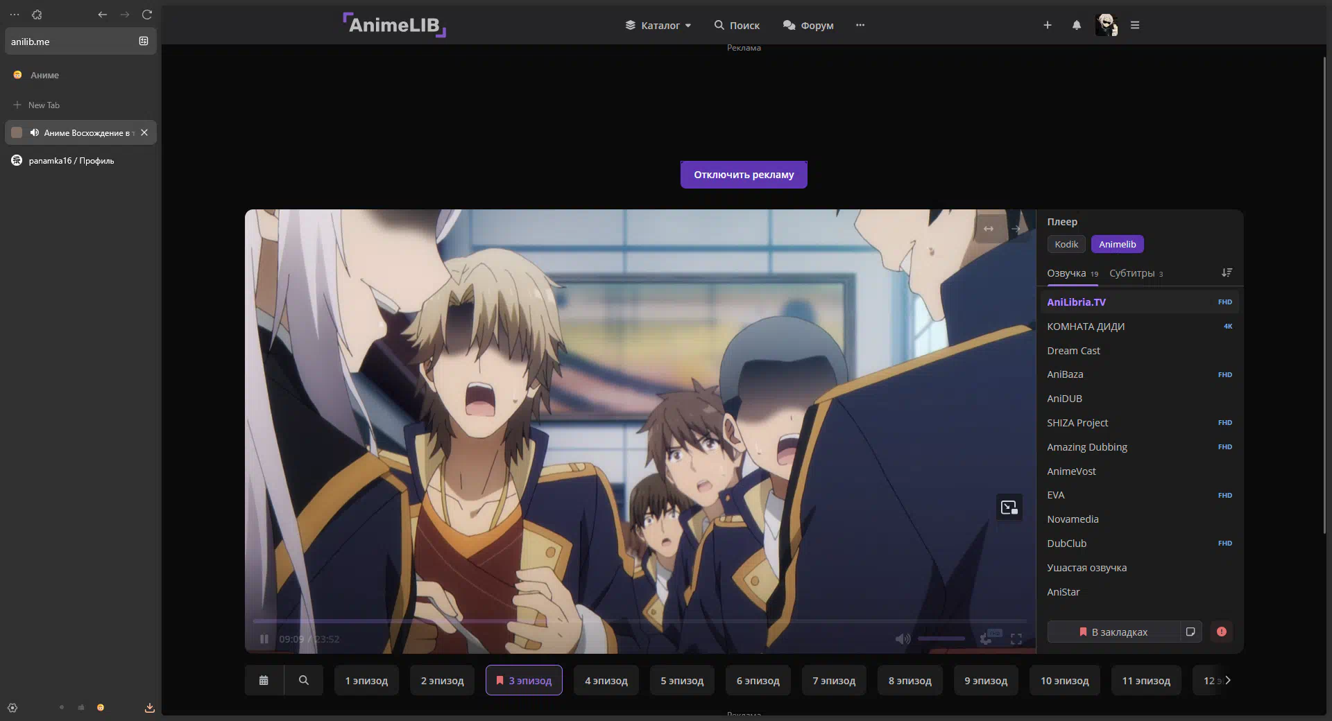Expand the Каталог dropdown menu
Image resolution: width=1332 pixels, height=721 pixels.
(x=658, y=25)
